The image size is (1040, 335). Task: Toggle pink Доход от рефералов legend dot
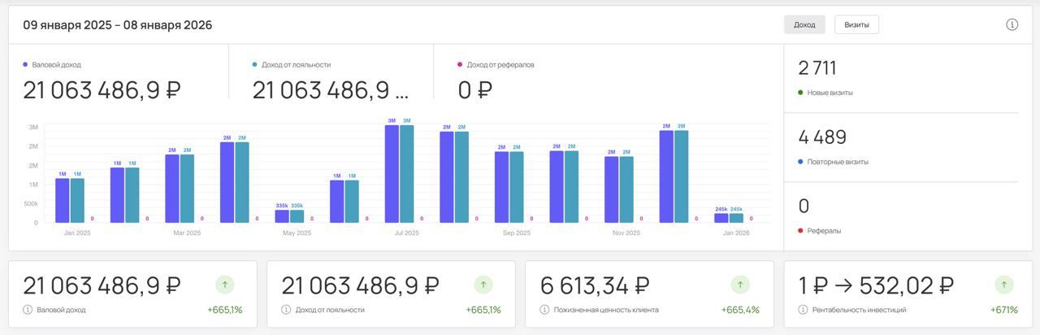click(461, 64)
